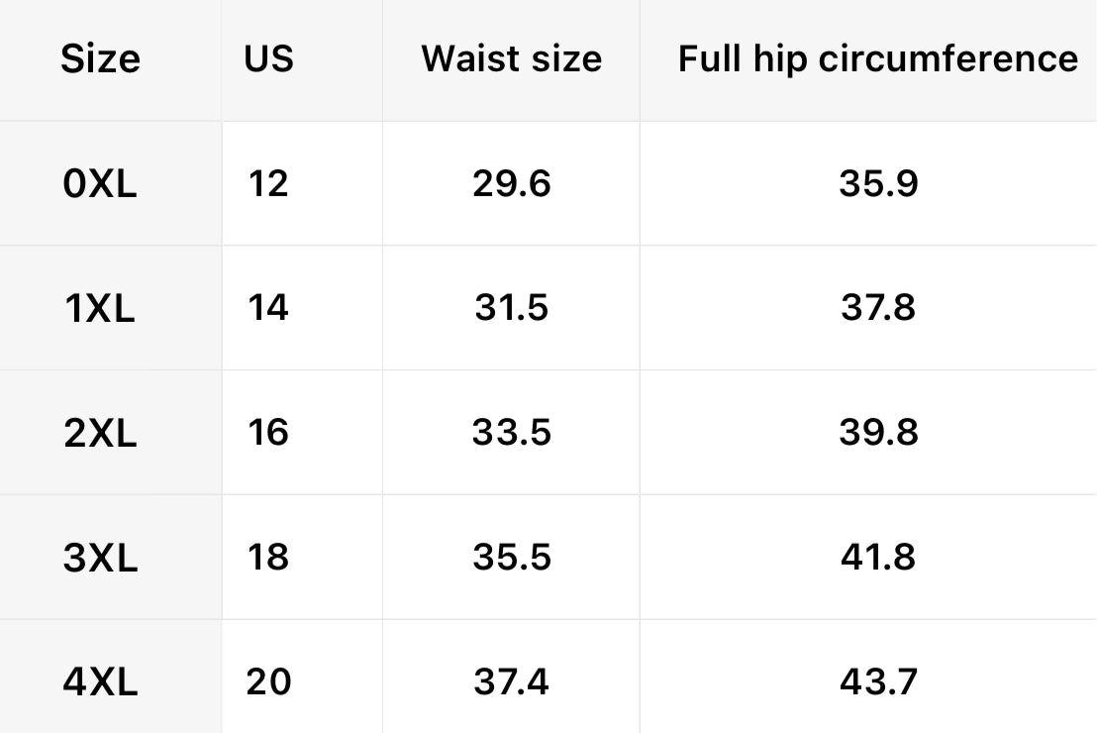Viewport: 1097px width, 733px height.
Task: Click waist value 37.4
Action: 511,682
